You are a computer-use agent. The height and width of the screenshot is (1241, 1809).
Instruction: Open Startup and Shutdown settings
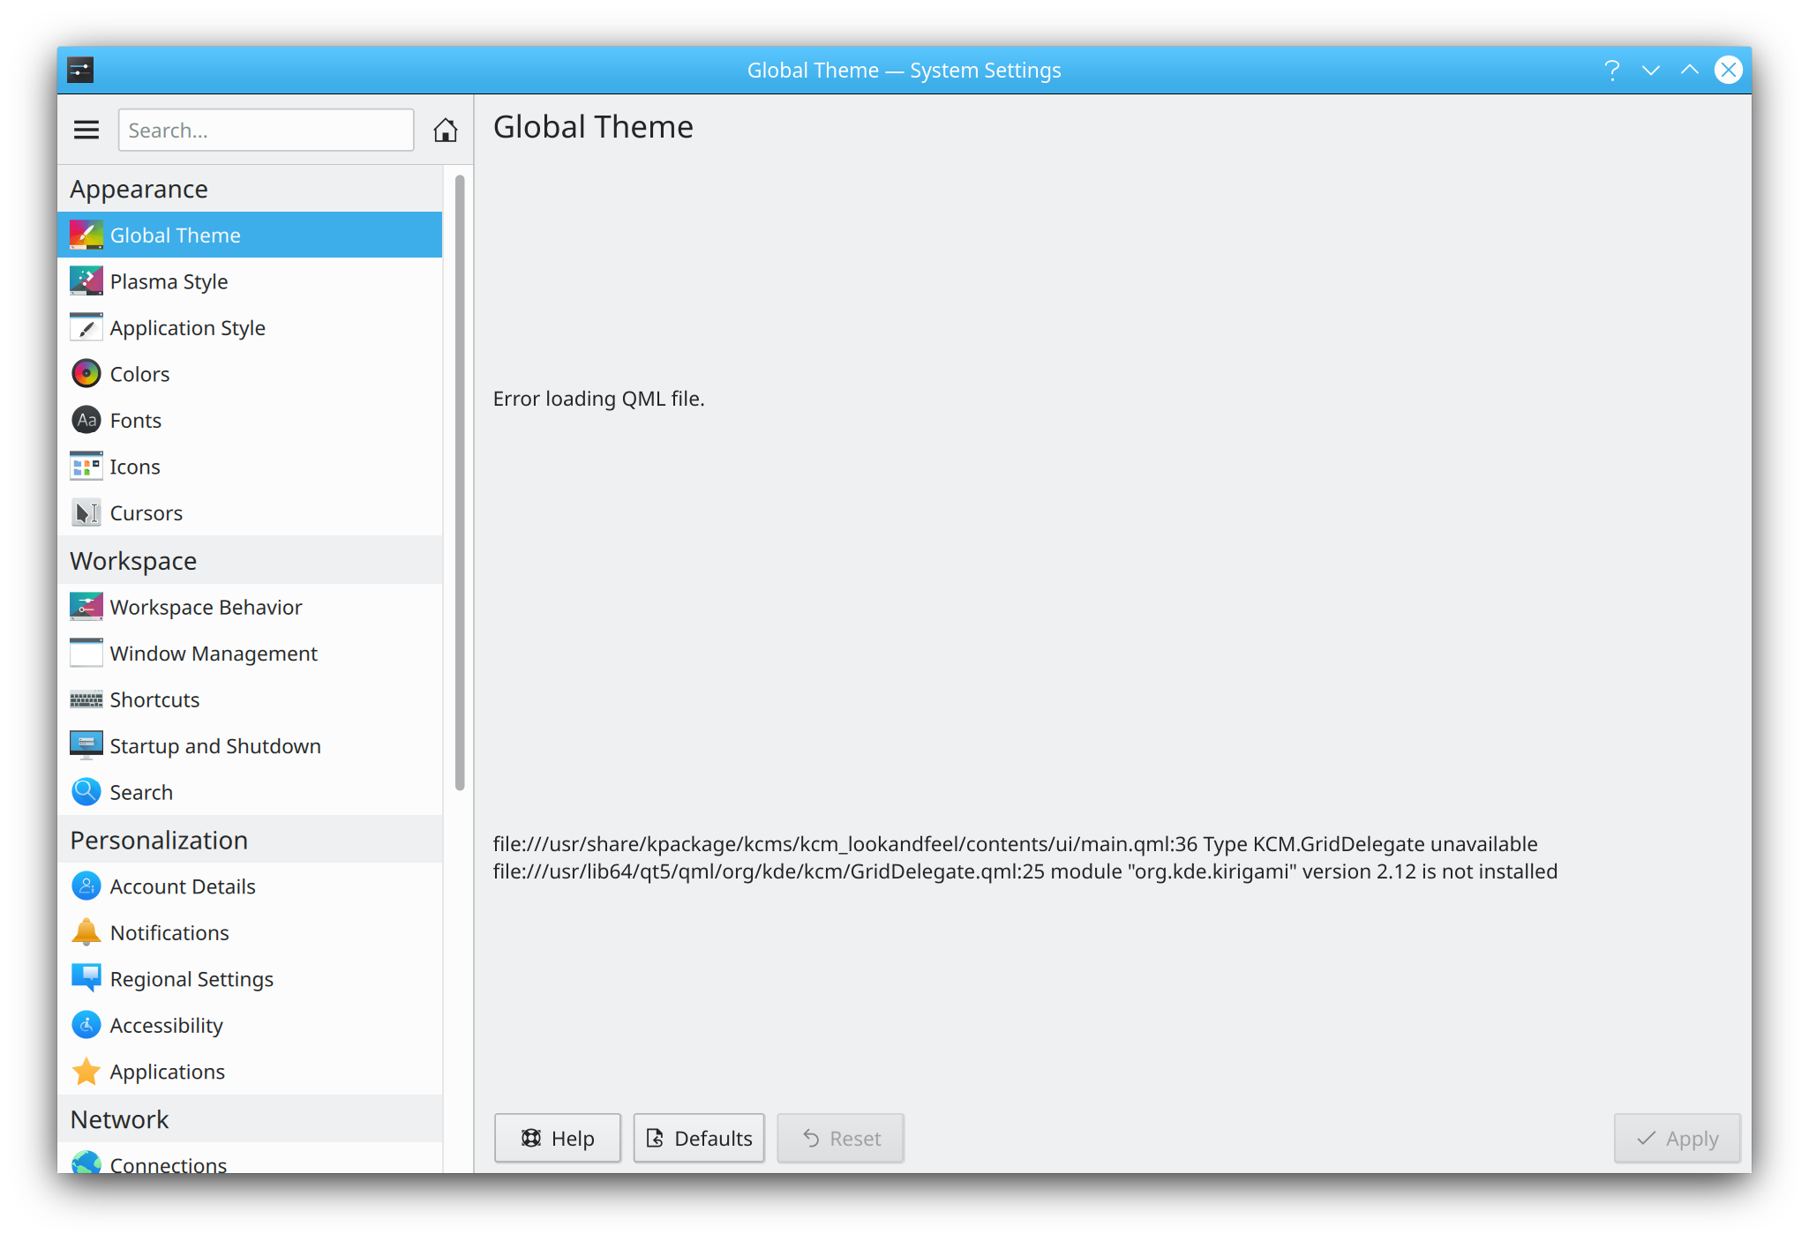[215, 745]
